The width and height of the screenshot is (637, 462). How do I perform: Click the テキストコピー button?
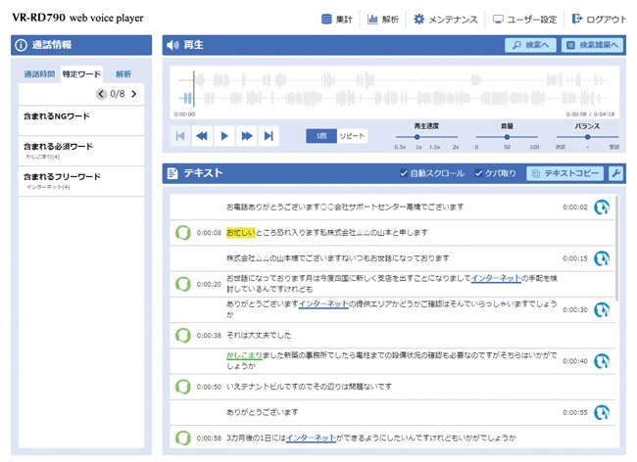point(564,173)
